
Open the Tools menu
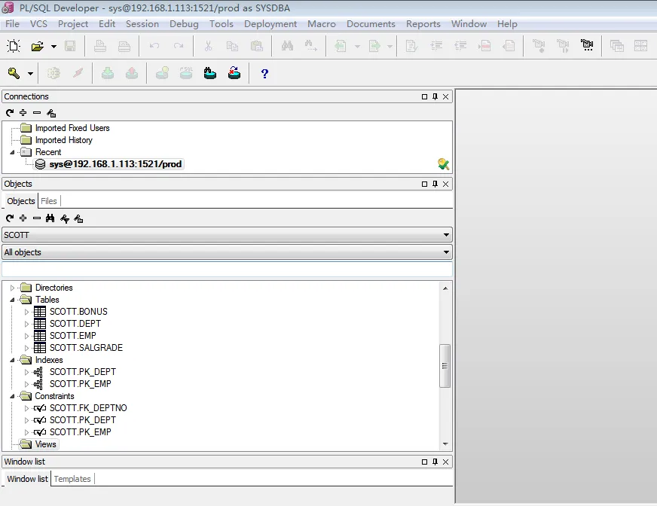[x=221, y=23]
